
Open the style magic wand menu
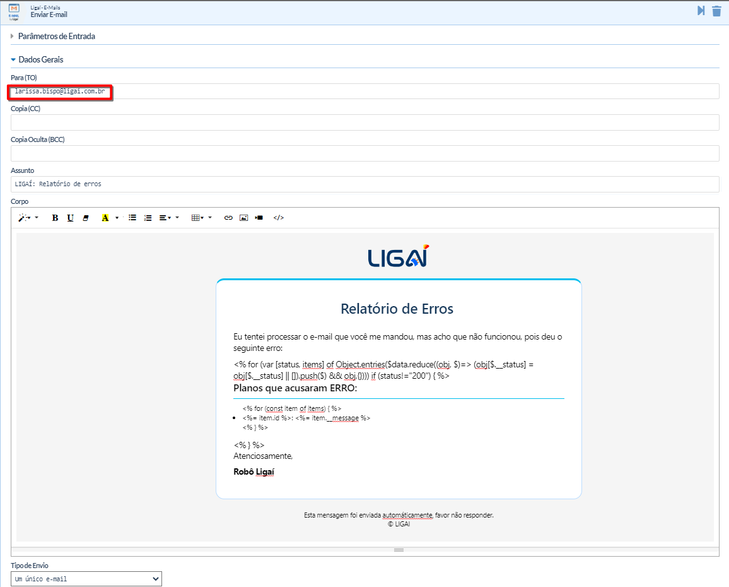[x=28, y=218]
